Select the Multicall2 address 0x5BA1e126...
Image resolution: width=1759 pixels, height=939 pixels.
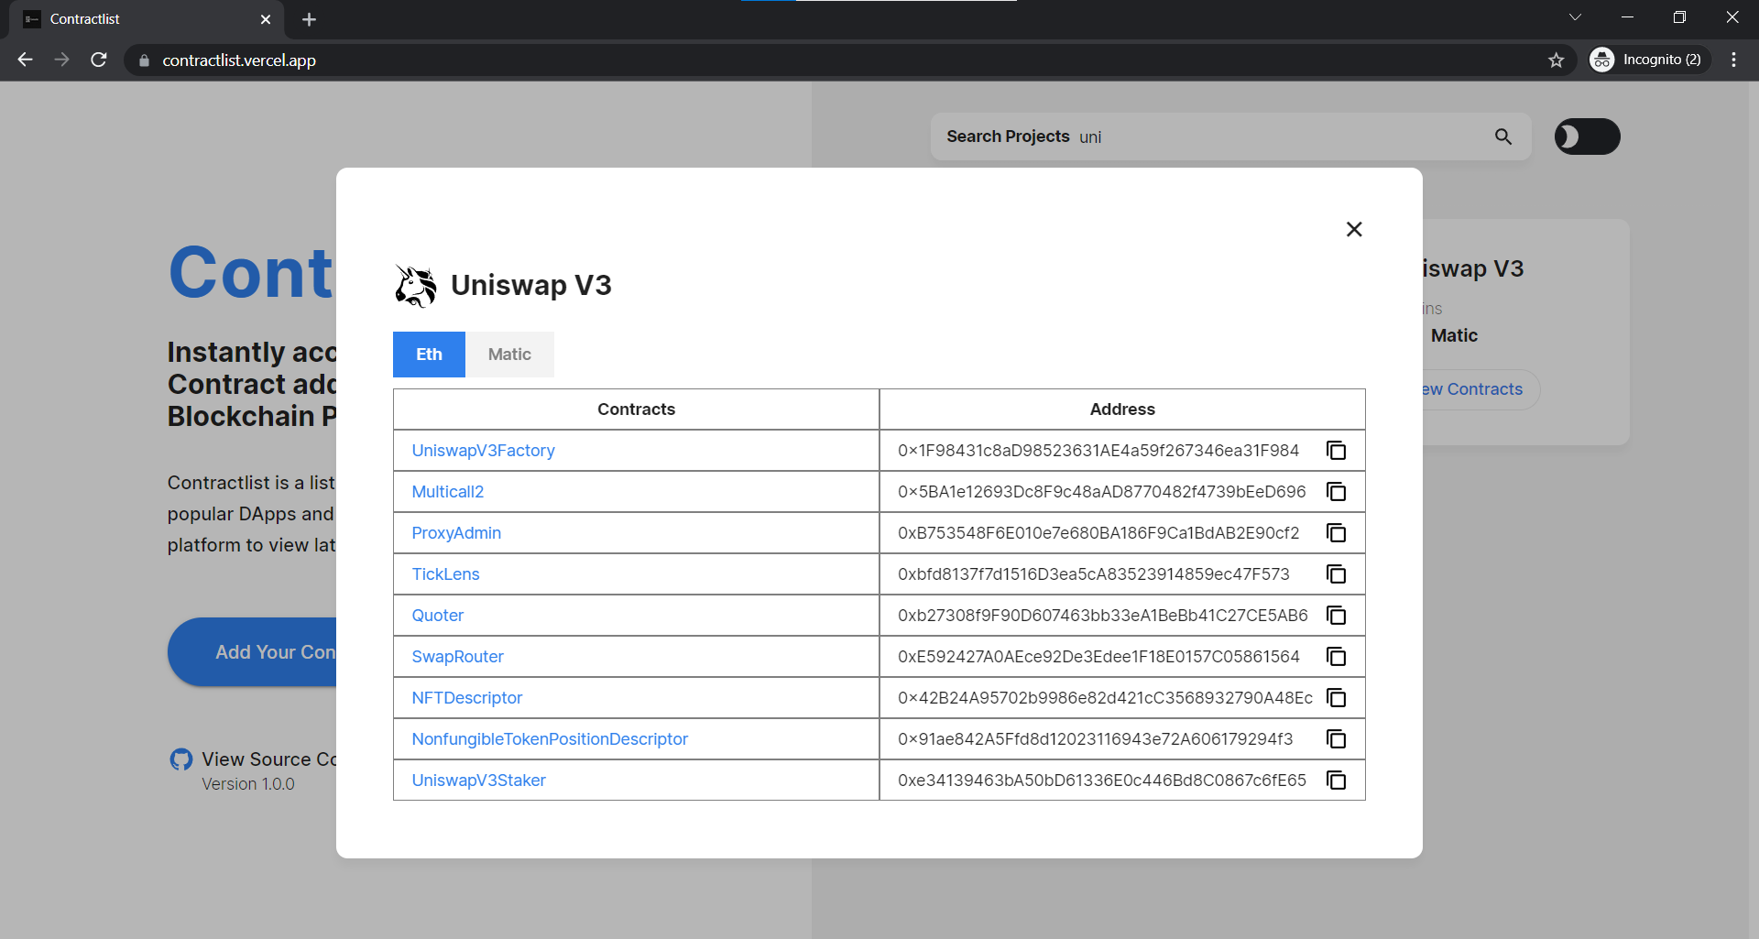1101,492
